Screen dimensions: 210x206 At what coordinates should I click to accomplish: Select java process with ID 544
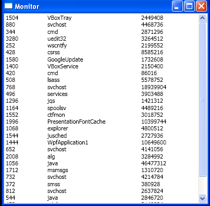(x=102, y=198)
